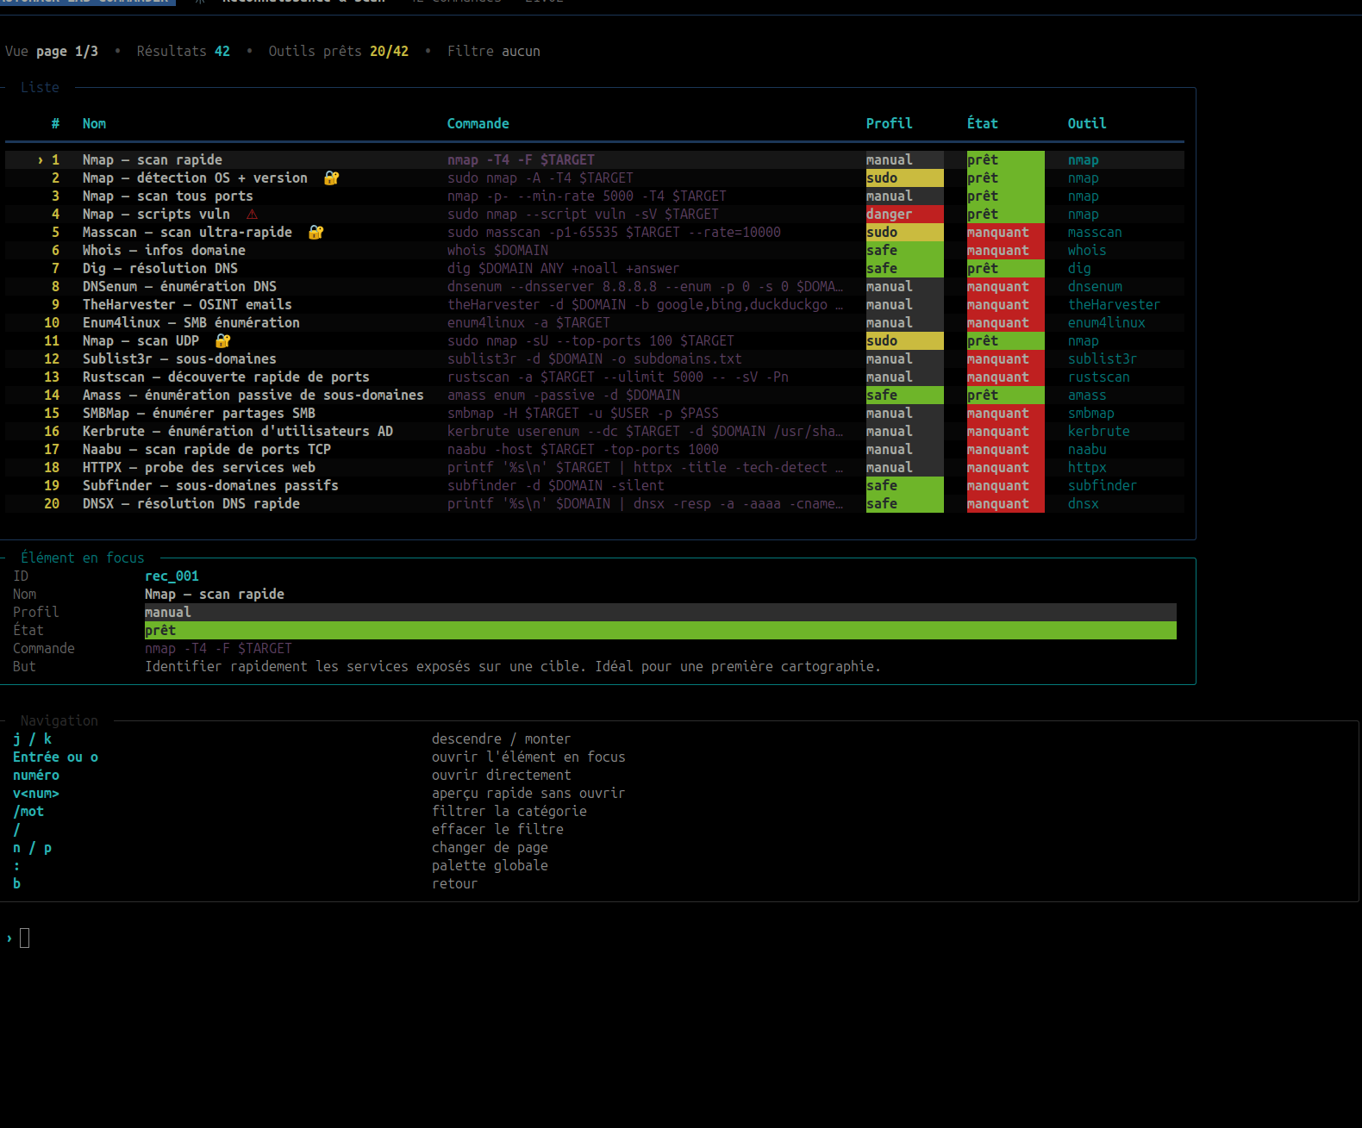Viewport: 1362px width, 1128px height.
Task: Click the enum4linux -a $TARGET command
Action: tap(528, 323)
